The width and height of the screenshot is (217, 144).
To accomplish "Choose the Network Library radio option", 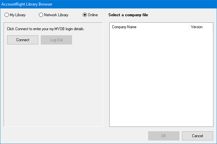I will tap(41, 15).
